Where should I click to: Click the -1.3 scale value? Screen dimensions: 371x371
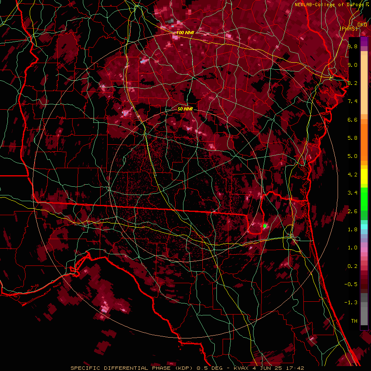(351, 303)
